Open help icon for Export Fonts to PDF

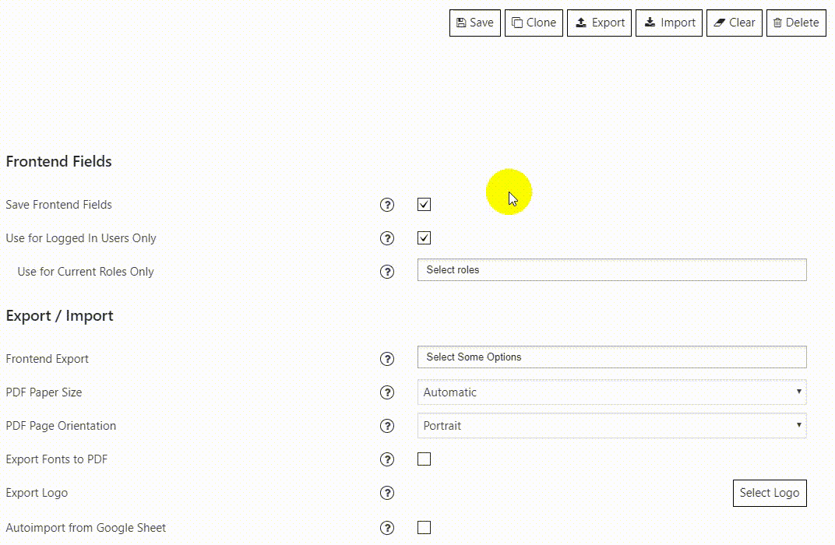pos(387,460)
